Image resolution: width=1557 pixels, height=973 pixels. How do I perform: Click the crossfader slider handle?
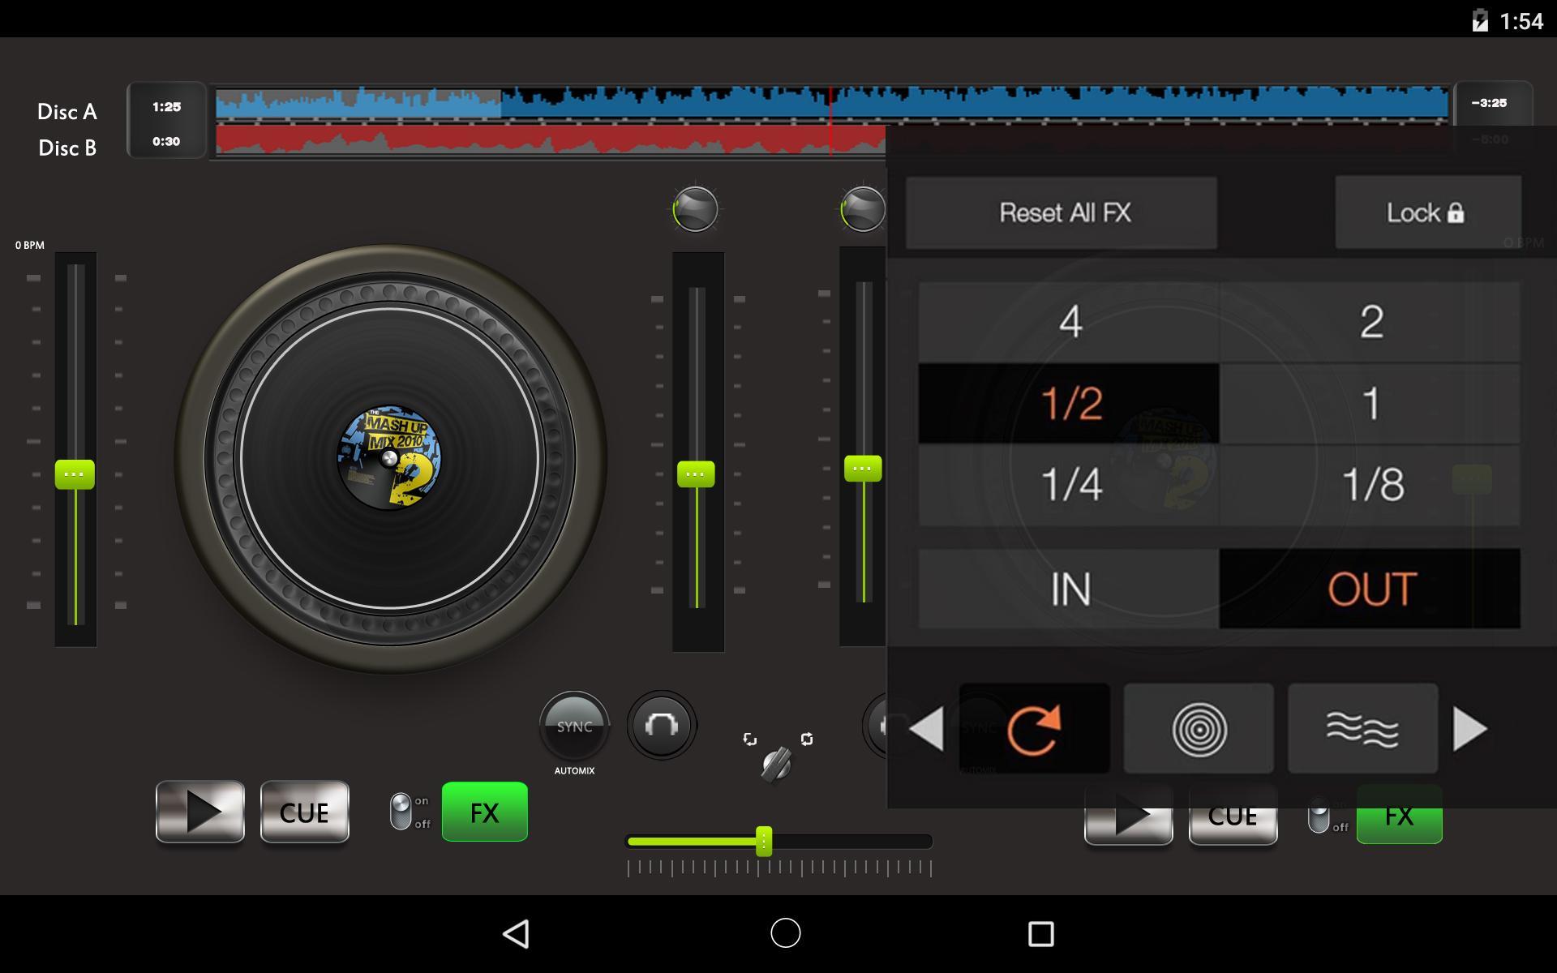(x=764, y=842)
